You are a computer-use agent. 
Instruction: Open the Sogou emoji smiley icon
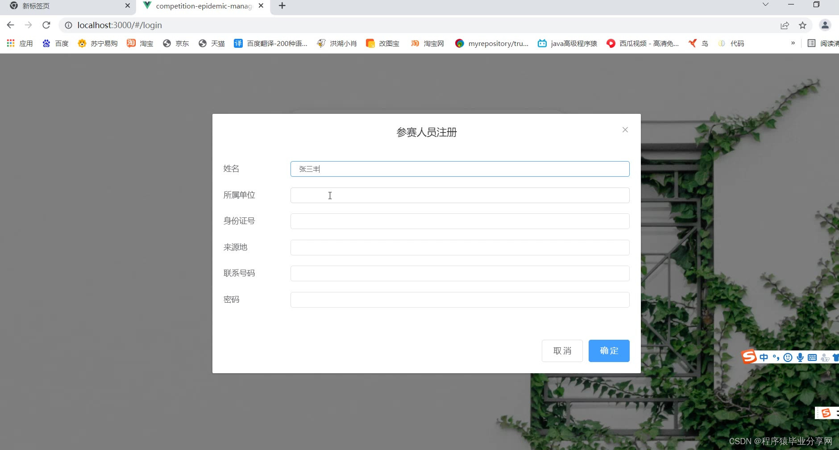point(788,357)
